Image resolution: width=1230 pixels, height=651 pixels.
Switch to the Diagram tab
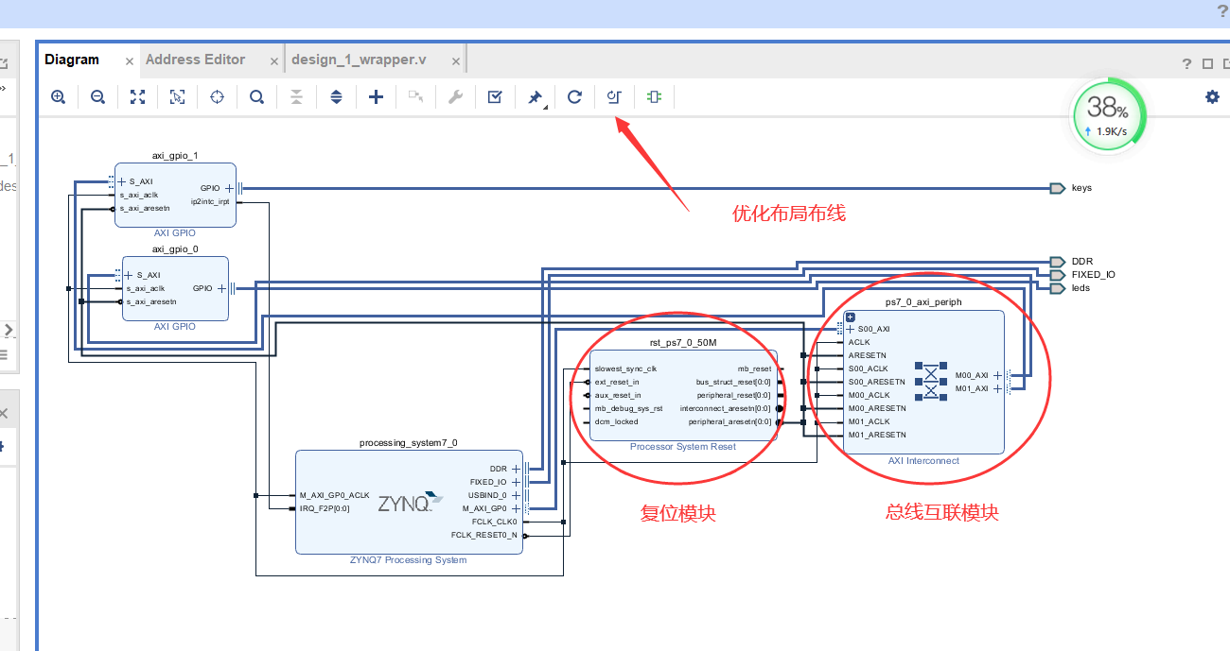coord(72,60)
